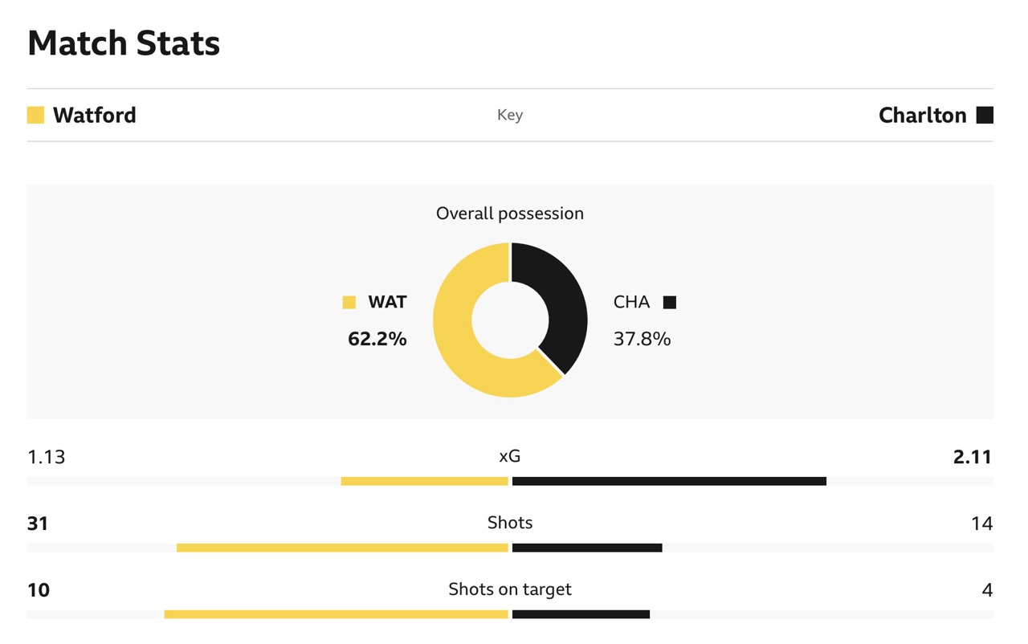Click the Shots on target label

(510, 589)
